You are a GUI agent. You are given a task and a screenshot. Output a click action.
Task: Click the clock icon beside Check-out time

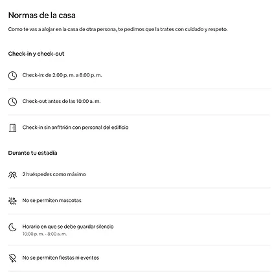12,102
